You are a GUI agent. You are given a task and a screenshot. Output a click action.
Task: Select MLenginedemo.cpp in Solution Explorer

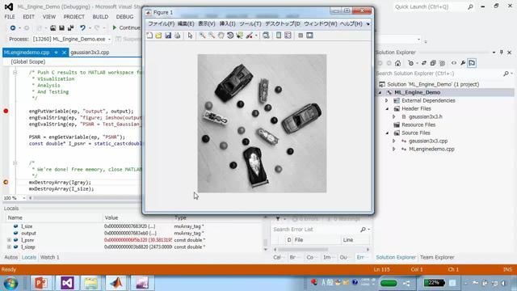pos(431,149)
